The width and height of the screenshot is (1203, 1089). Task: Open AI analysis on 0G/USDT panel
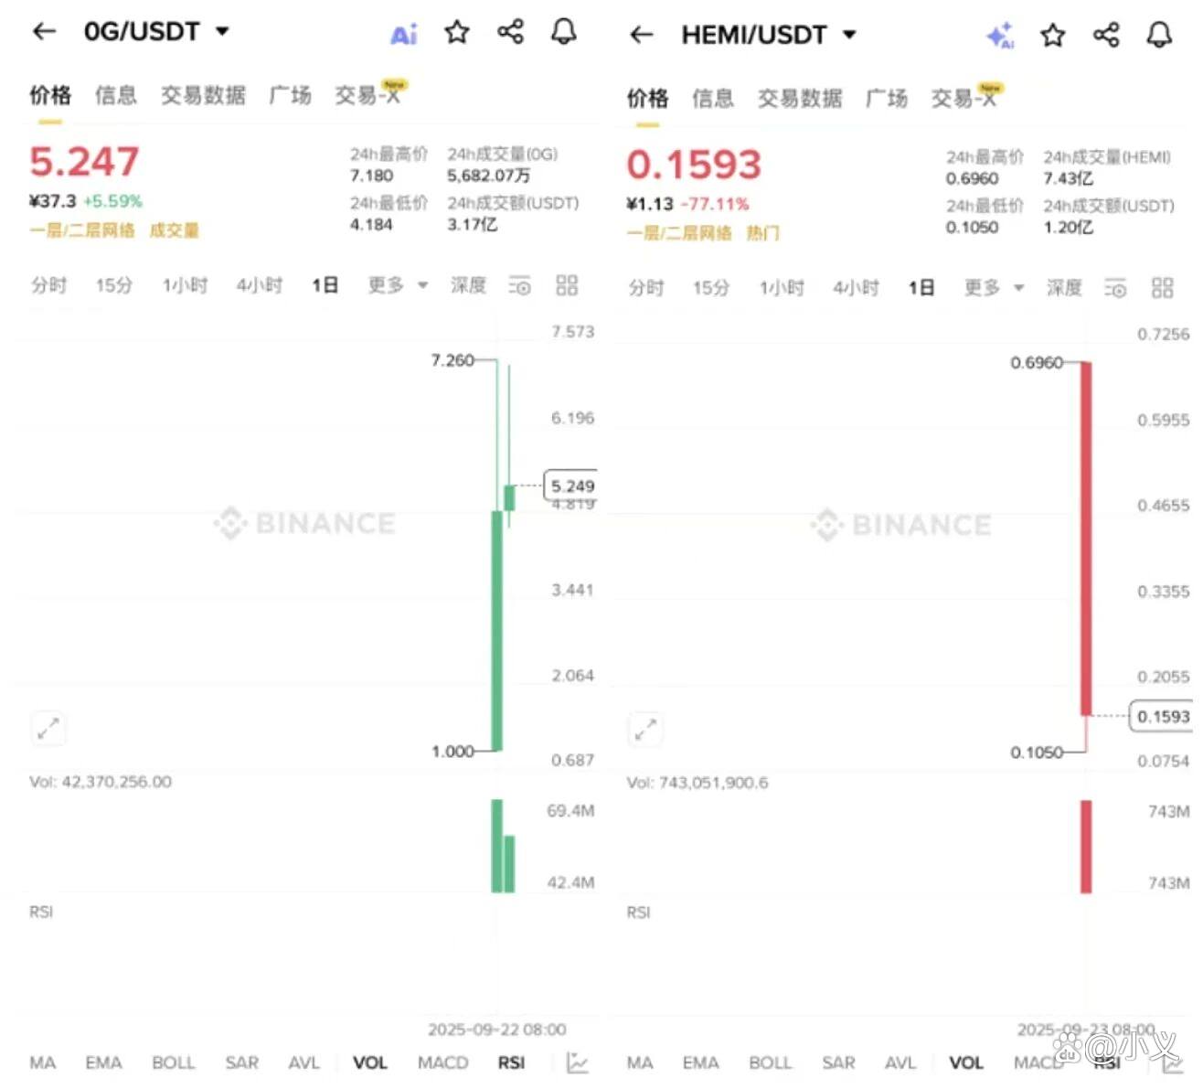pos(403,35)
